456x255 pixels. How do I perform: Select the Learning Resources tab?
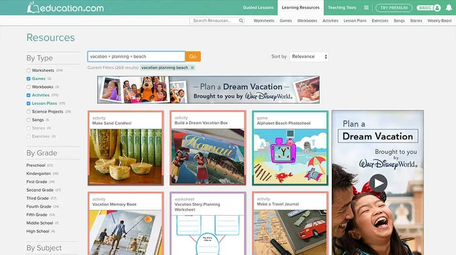300,8
